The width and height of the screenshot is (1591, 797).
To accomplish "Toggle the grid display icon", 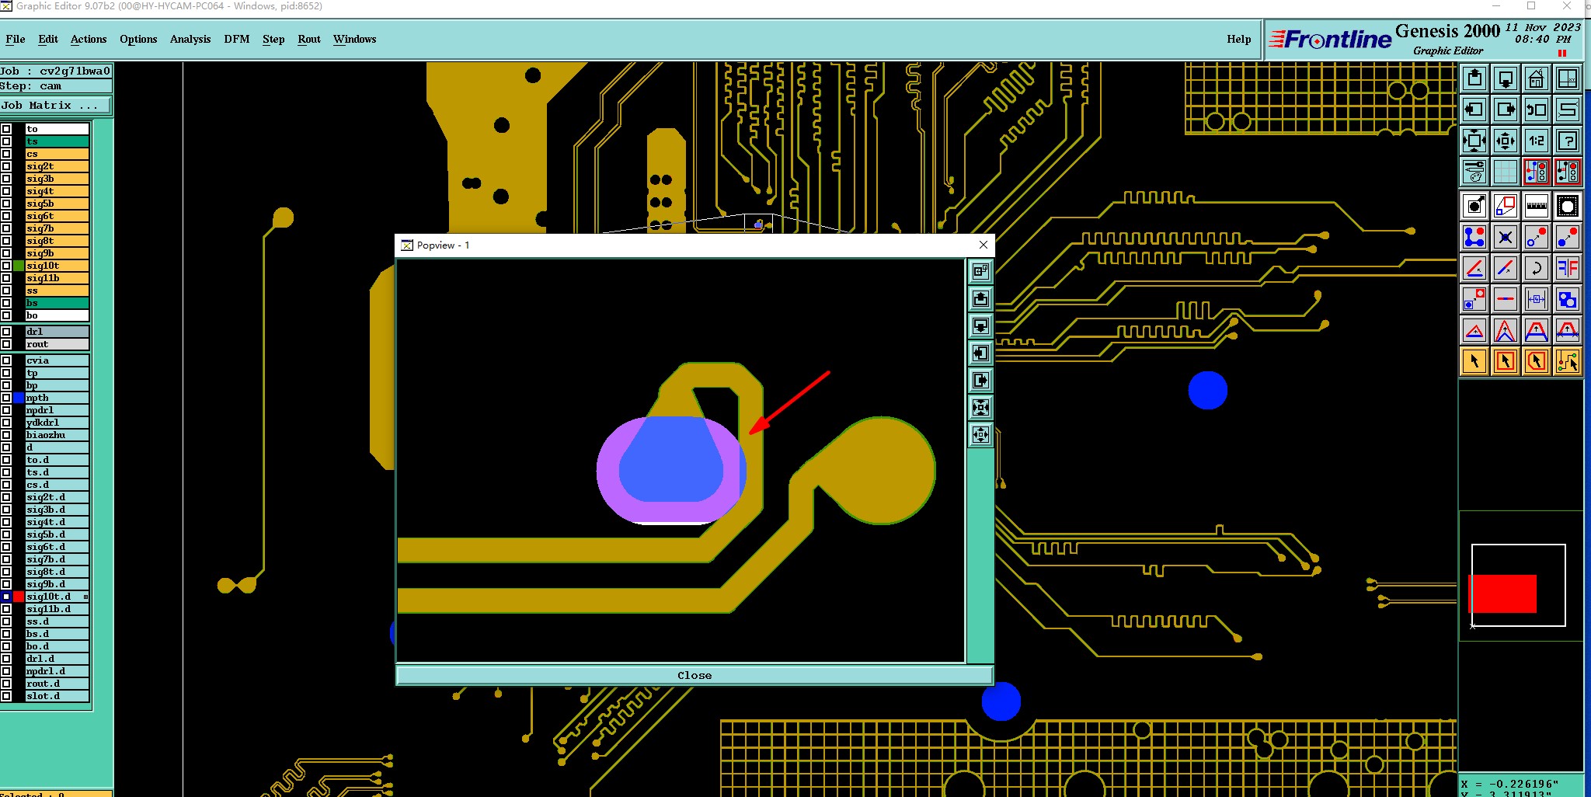I will click(1506, 172).
